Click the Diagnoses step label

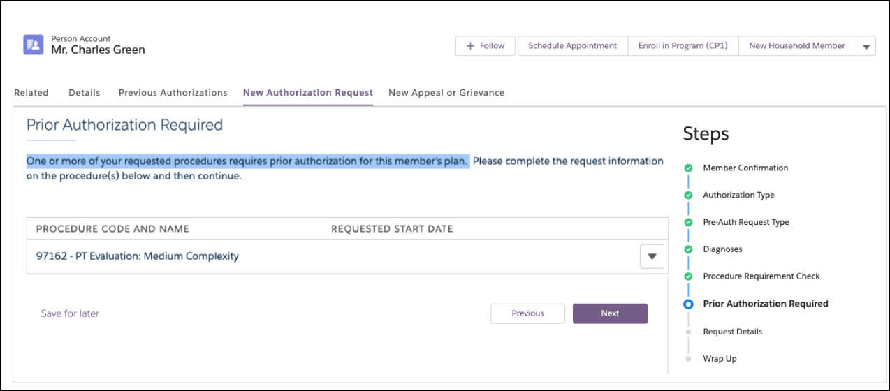(722, 249)
